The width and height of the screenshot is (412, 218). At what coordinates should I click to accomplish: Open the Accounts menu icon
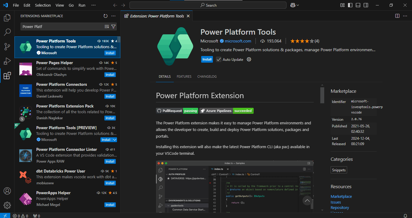(7, 191)
